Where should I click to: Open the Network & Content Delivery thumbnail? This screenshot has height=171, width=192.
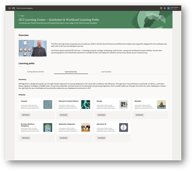click(x=86, y=105)
